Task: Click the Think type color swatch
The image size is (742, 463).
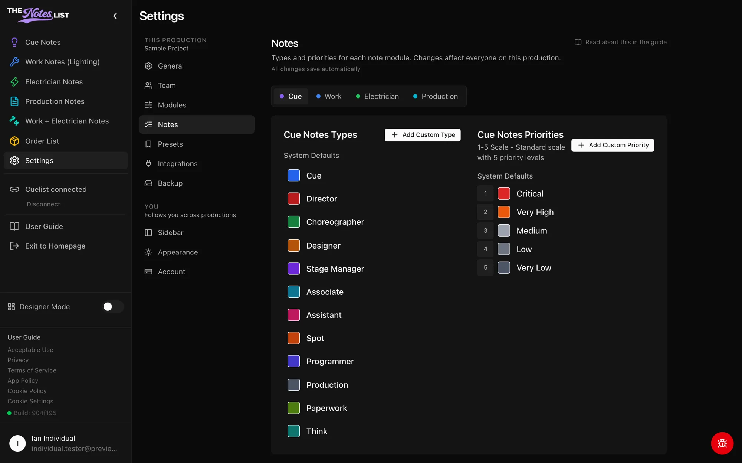Action: (x=294, y=431)
